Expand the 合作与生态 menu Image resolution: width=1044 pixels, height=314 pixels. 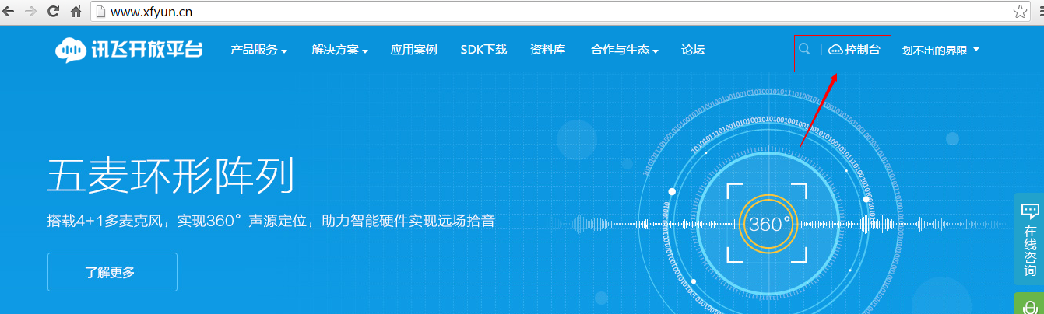coord(625,50)
